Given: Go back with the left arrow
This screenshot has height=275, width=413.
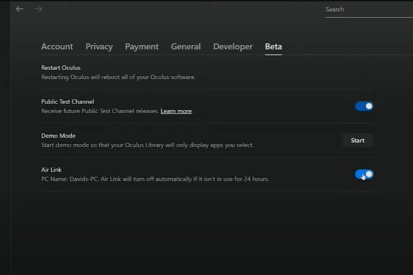Looking at the screenshot, I should 19,9.
